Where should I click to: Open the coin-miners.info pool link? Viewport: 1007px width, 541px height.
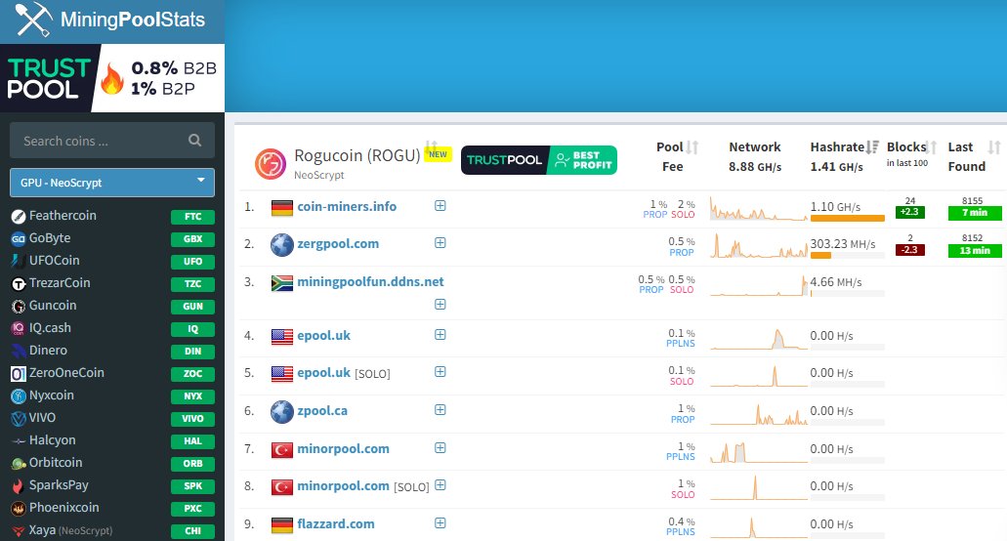[347, 207]
